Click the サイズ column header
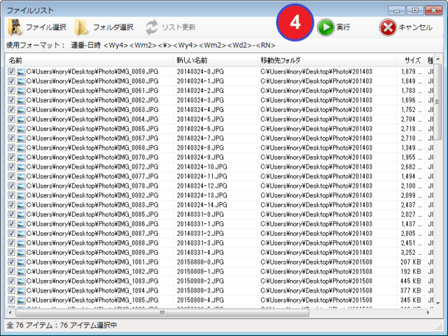448x336 pixels. point(413,60)
